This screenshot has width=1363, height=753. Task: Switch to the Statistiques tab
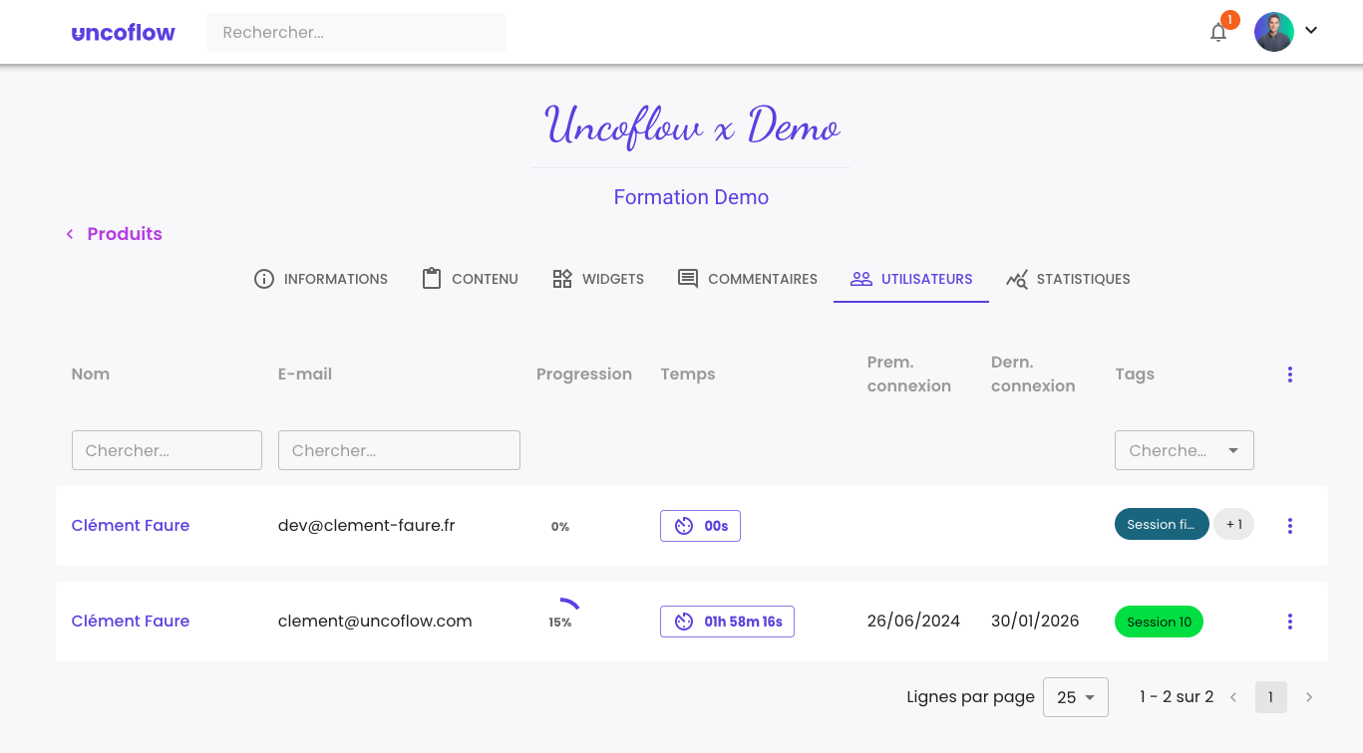point(1068,279)
